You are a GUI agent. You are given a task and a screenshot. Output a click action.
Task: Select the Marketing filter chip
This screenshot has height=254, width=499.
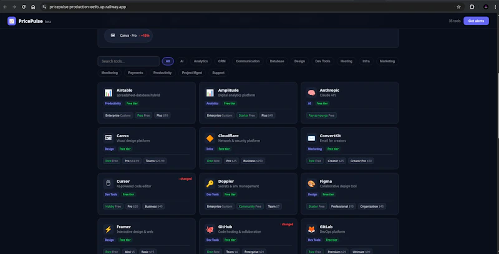tap(387, 61)
